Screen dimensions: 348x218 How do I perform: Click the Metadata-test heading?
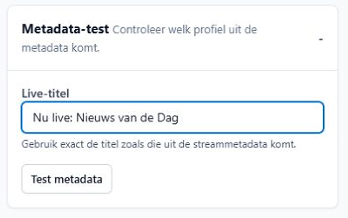[x=65, y=29]
